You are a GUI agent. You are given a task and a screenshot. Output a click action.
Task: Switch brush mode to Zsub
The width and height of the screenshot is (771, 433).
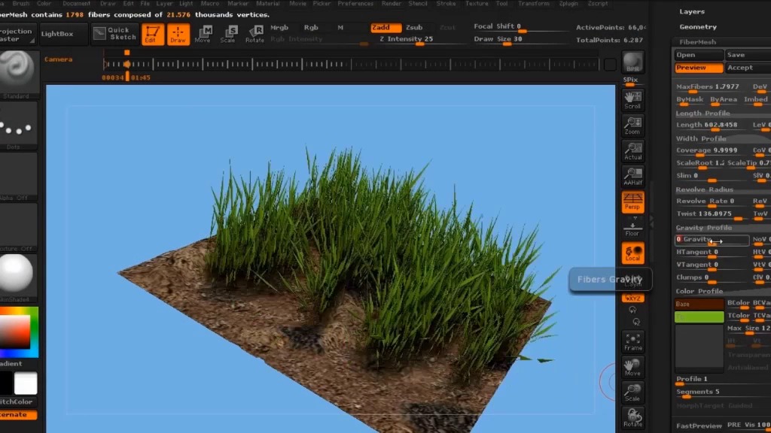pos(414,27)
